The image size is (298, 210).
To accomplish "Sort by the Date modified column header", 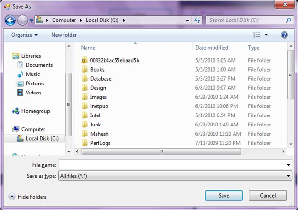I will click(212, 48).
